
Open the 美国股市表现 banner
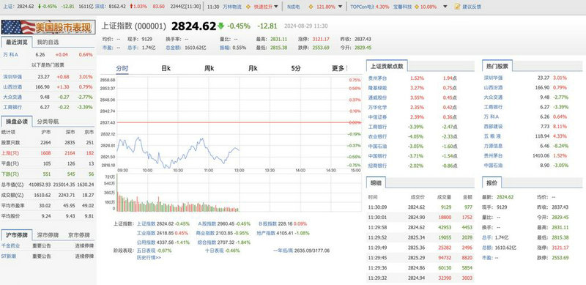point(48,27)
